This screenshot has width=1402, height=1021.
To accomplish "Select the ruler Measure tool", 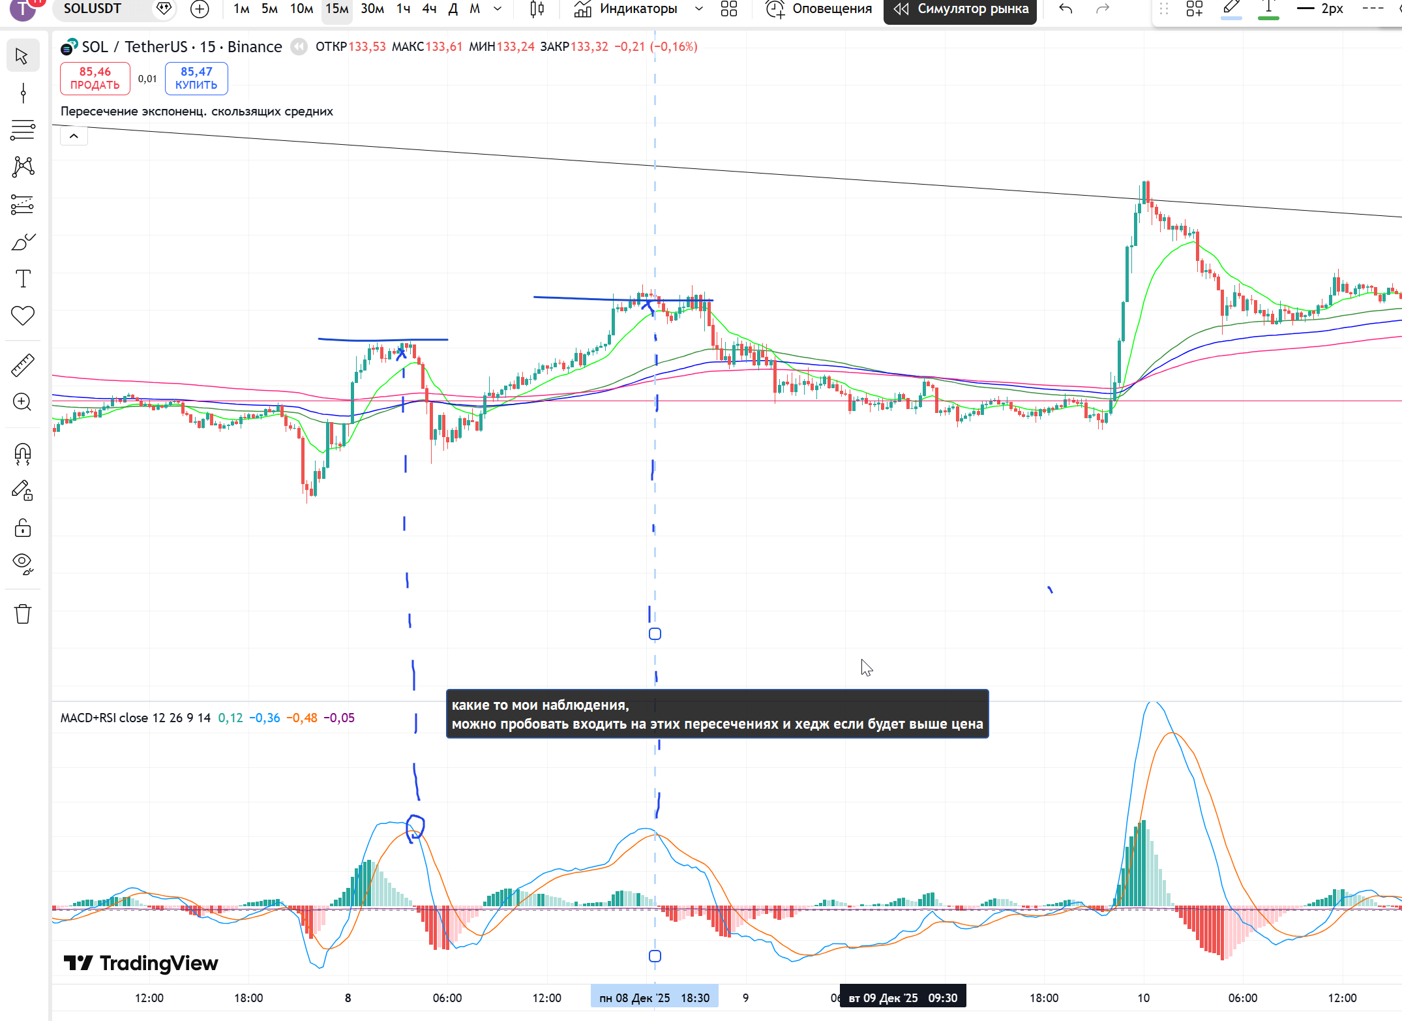I will click(23, 365).
